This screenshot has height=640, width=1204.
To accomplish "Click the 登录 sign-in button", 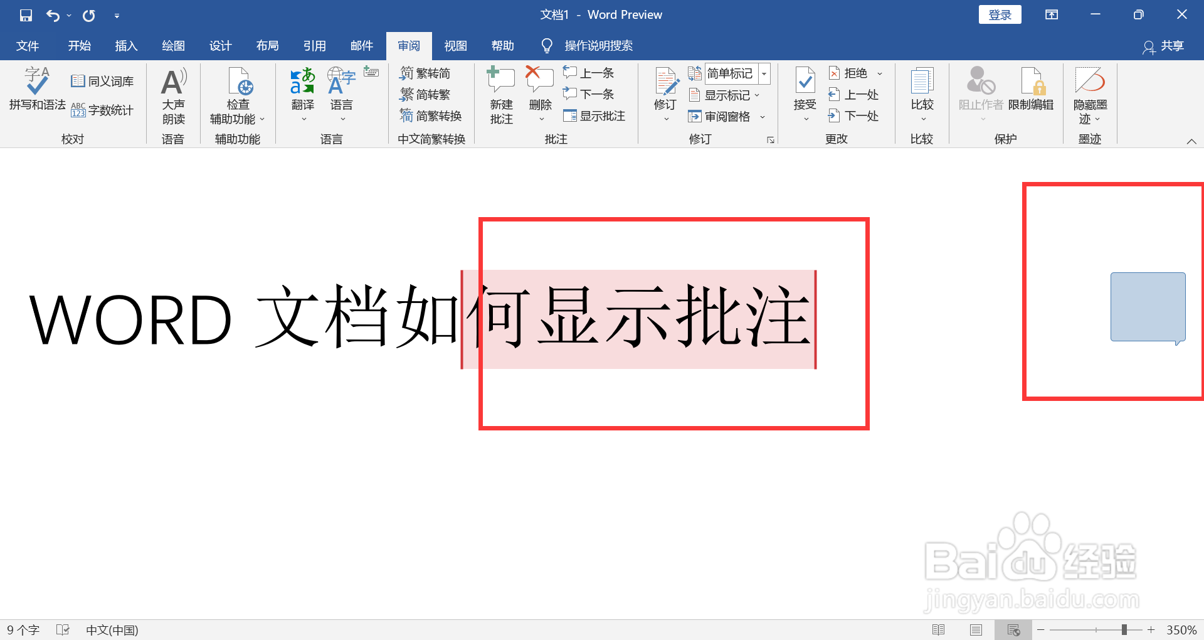I will click(x=1000, y=14).
